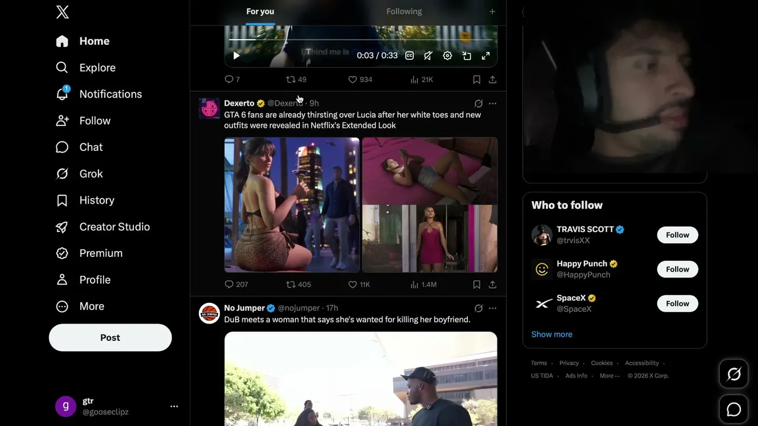Open History in the sidebar

(85, 201)
